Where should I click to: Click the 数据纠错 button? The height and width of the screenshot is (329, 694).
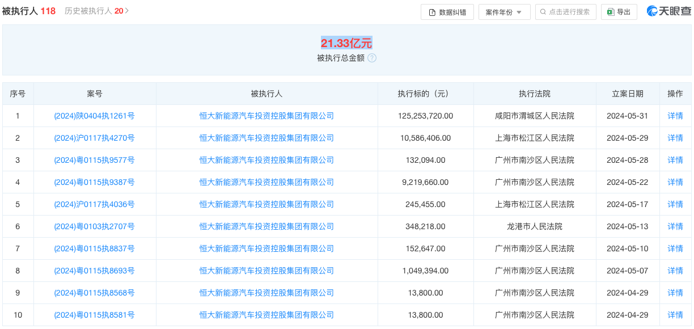[447, 12]
